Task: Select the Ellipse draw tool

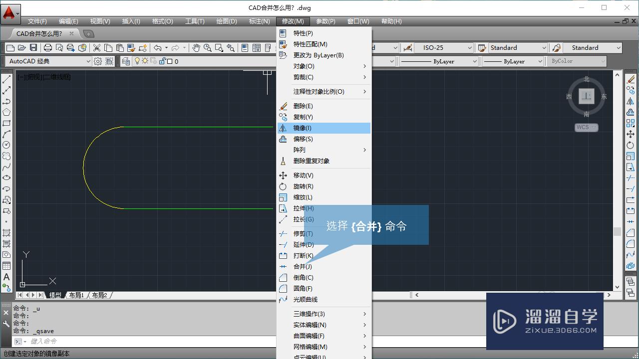Action: point(6,178)
